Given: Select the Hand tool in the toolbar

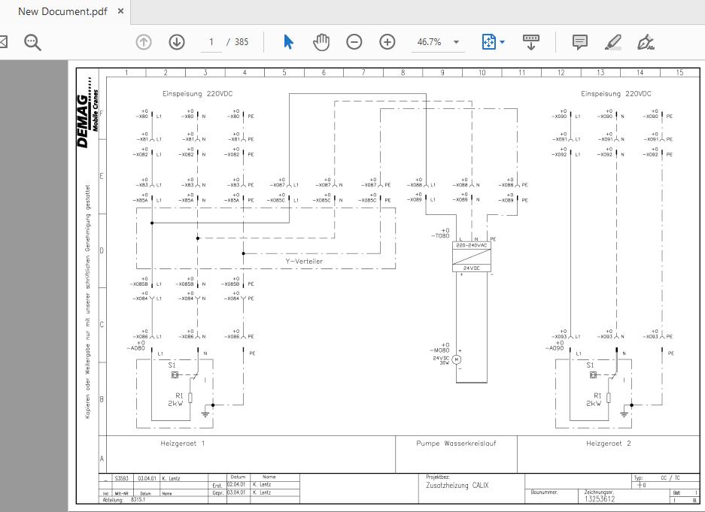Looking at the screenshot, I should click(321, 42).
